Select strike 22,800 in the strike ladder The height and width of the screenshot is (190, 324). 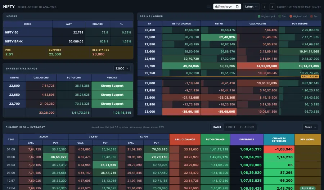click(150, 83)
